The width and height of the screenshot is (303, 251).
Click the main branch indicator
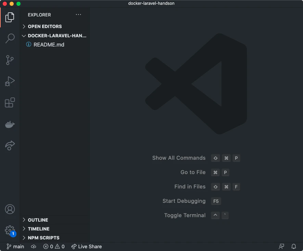tap(15, 246)
